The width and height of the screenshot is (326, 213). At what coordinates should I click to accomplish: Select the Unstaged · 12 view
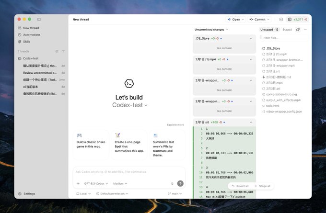(269, 30)
